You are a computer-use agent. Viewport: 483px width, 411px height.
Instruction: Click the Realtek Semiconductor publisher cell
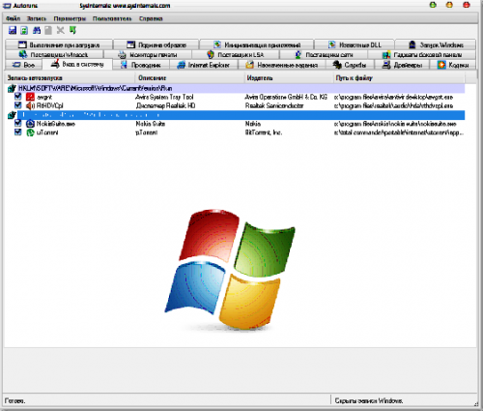click(274, 105)
